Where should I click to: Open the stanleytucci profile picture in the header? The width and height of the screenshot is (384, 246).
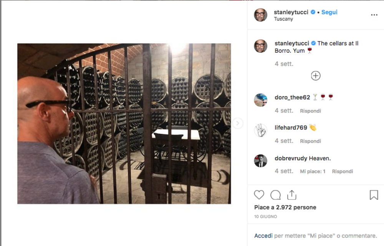(x=260, y=15)
